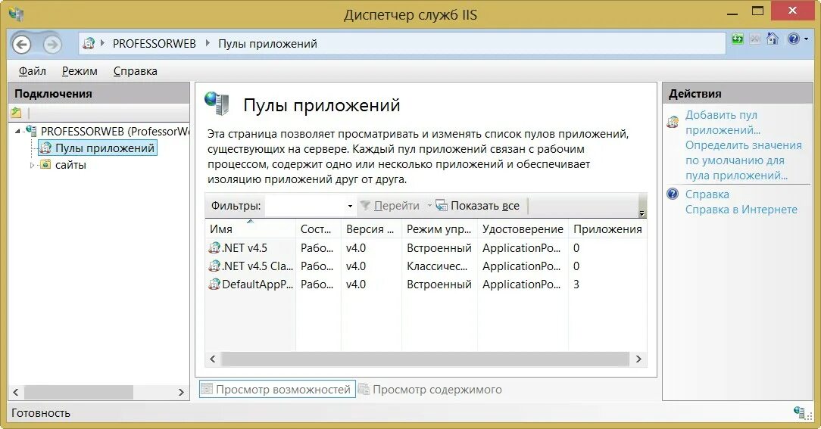Open the Help question mark icon
This screenshot has height=429, width=821.
pyautogui.click(x=793, y=39)
